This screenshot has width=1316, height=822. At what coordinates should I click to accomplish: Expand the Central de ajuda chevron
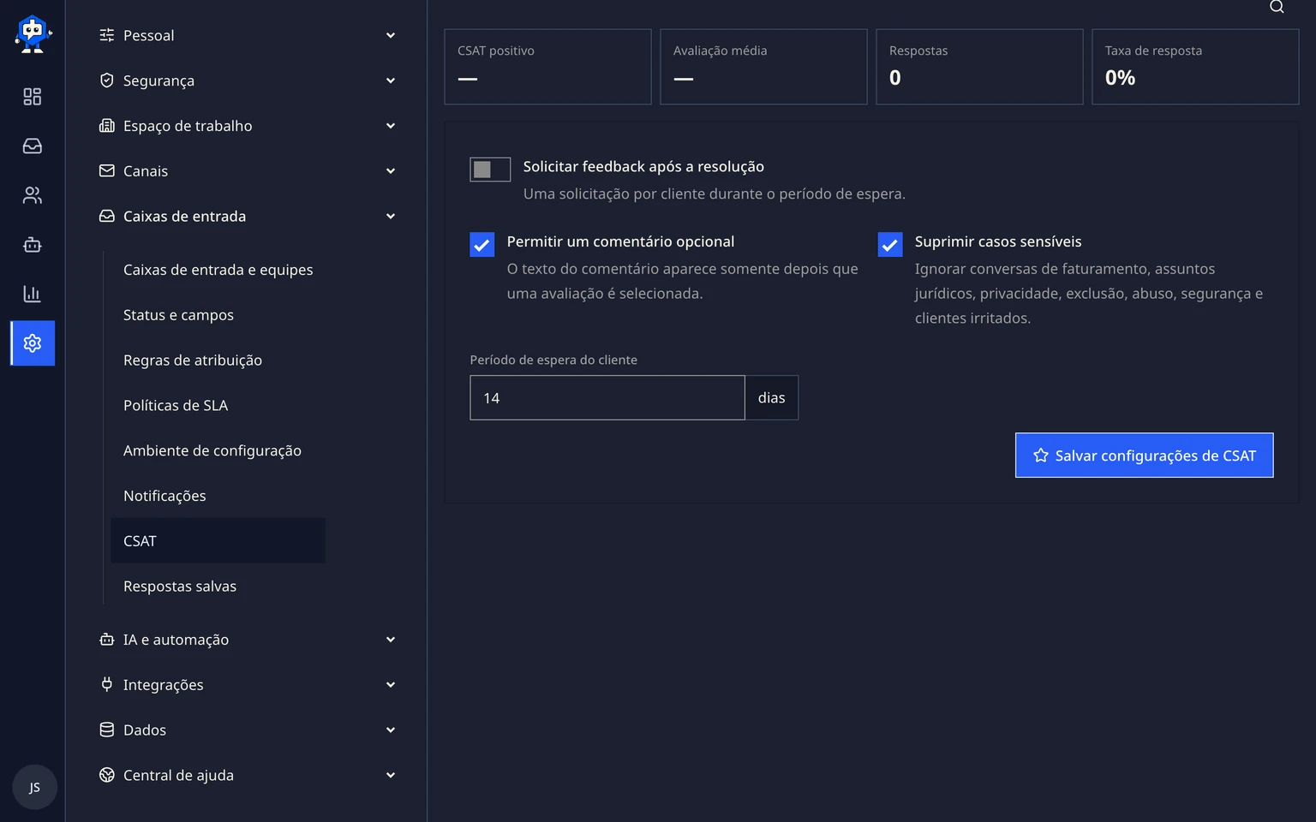(391, 776)
